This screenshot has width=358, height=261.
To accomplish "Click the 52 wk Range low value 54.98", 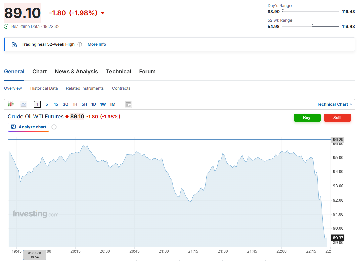I will (x=273, y=27).
